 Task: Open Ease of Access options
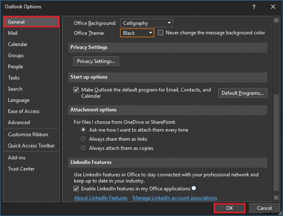[31, 111]
